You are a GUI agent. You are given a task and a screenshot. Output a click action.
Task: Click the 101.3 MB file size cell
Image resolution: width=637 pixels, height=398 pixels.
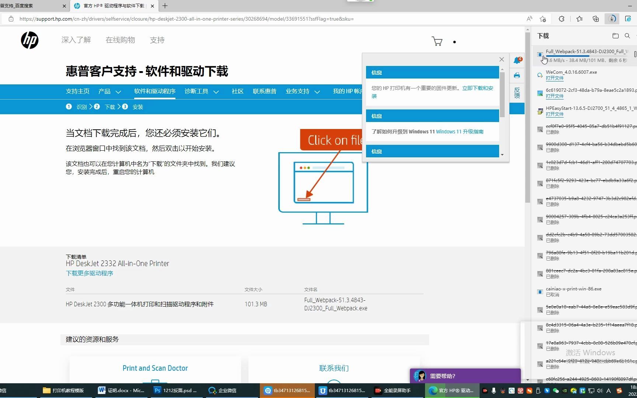(256, 304)
